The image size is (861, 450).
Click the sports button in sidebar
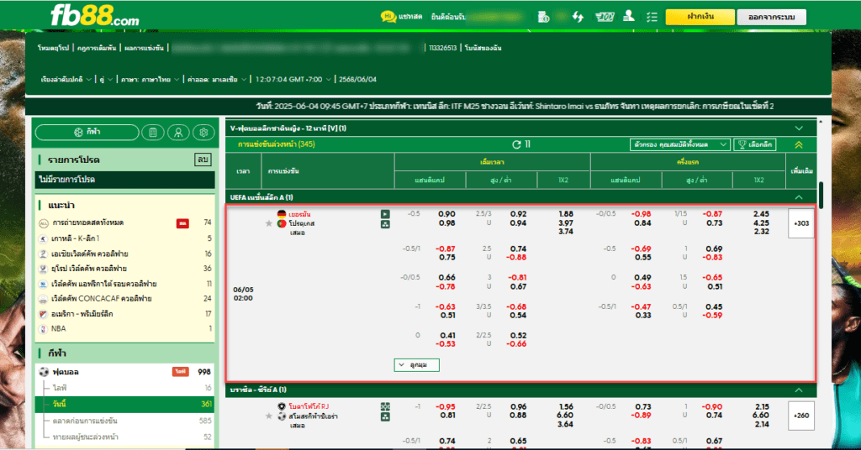coord(87,132)
